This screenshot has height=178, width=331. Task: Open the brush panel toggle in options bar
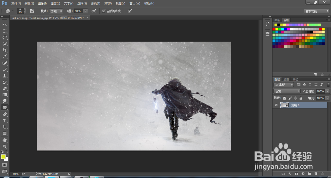tap(32, 11)
